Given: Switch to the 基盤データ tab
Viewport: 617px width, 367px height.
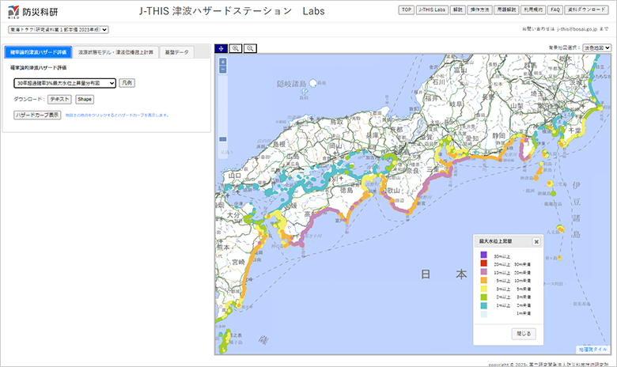Looking at the screenshot, I should click(x=176, y=52).
